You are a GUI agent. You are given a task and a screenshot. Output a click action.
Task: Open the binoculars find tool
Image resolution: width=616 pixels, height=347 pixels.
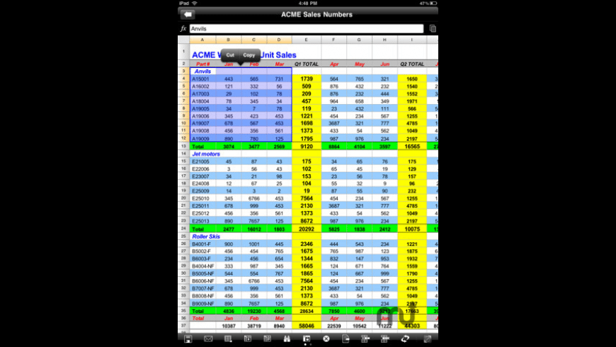coord(287,339)
